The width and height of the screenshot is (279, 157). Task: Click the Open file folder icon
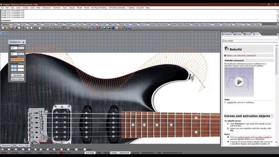(x=7, y=28)
